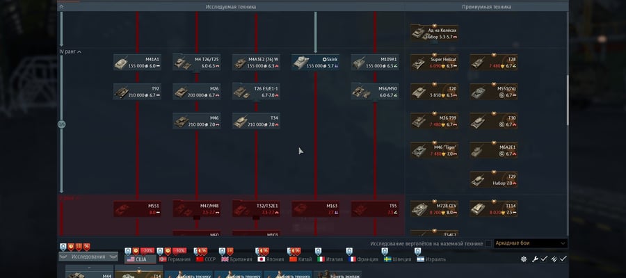Select the M46 "Tiger" premium card
The image size is (626, 278).
(434, 150)
